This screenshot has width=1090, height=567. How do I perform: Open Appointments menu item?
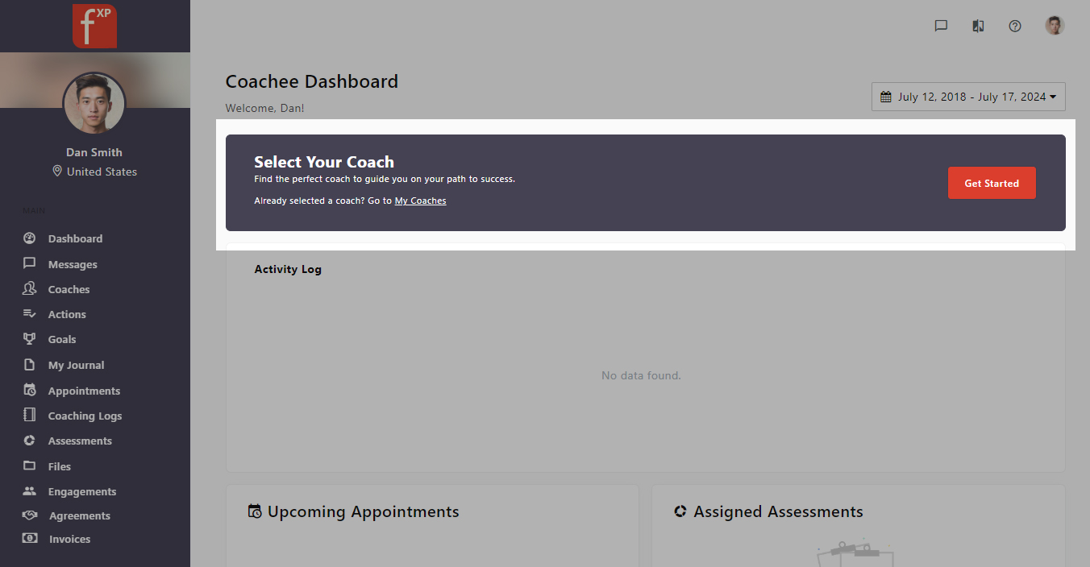click(x=84, y=391)
